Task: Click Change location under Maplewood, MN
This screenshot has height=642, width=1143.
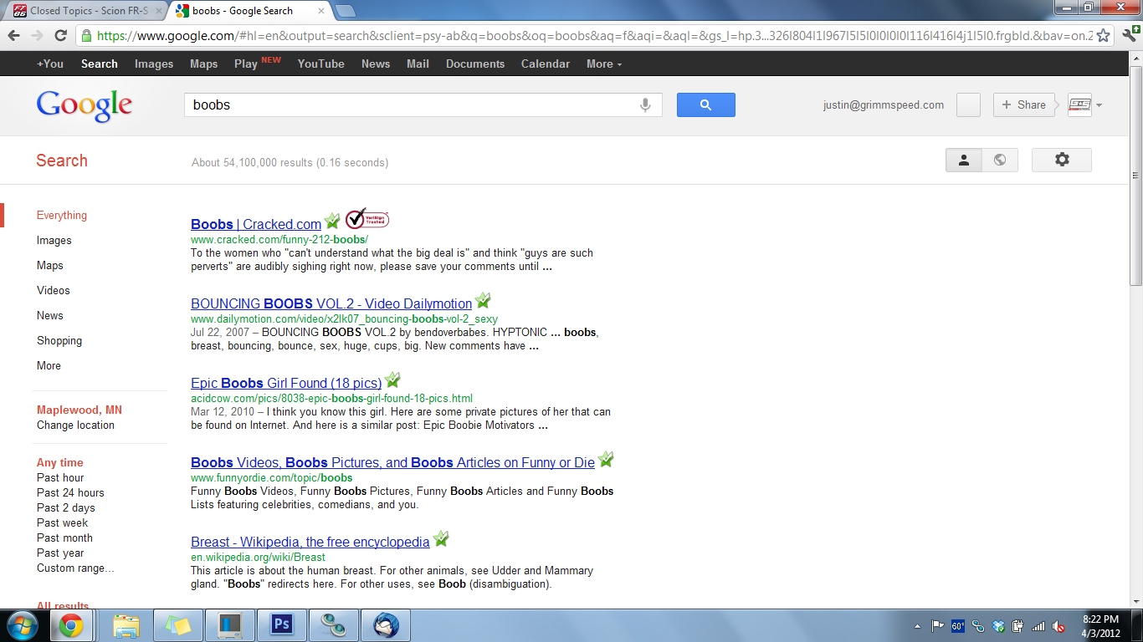Action: [75, 425]
